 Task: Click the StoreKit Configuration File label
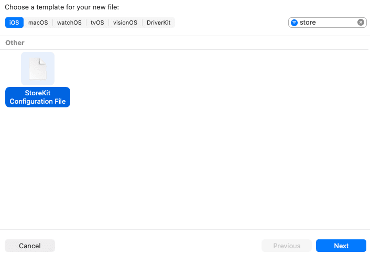click(38, 97)
